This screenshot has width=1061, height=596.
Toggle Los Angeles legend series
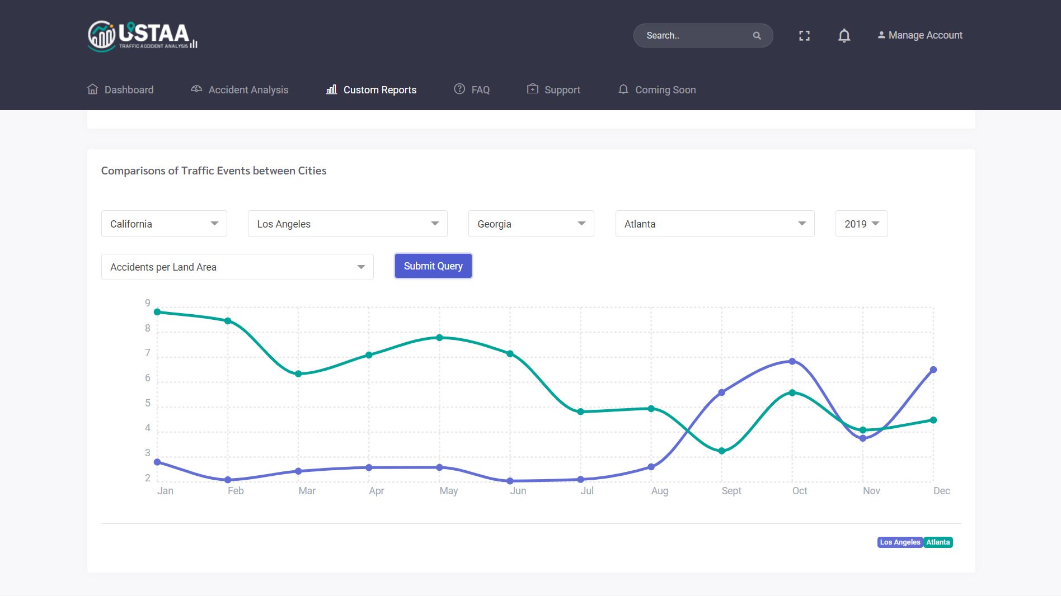point(900,542)
